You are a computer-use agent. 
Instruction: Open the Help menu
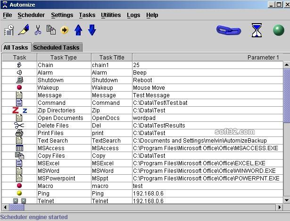[x=152, y=15]
